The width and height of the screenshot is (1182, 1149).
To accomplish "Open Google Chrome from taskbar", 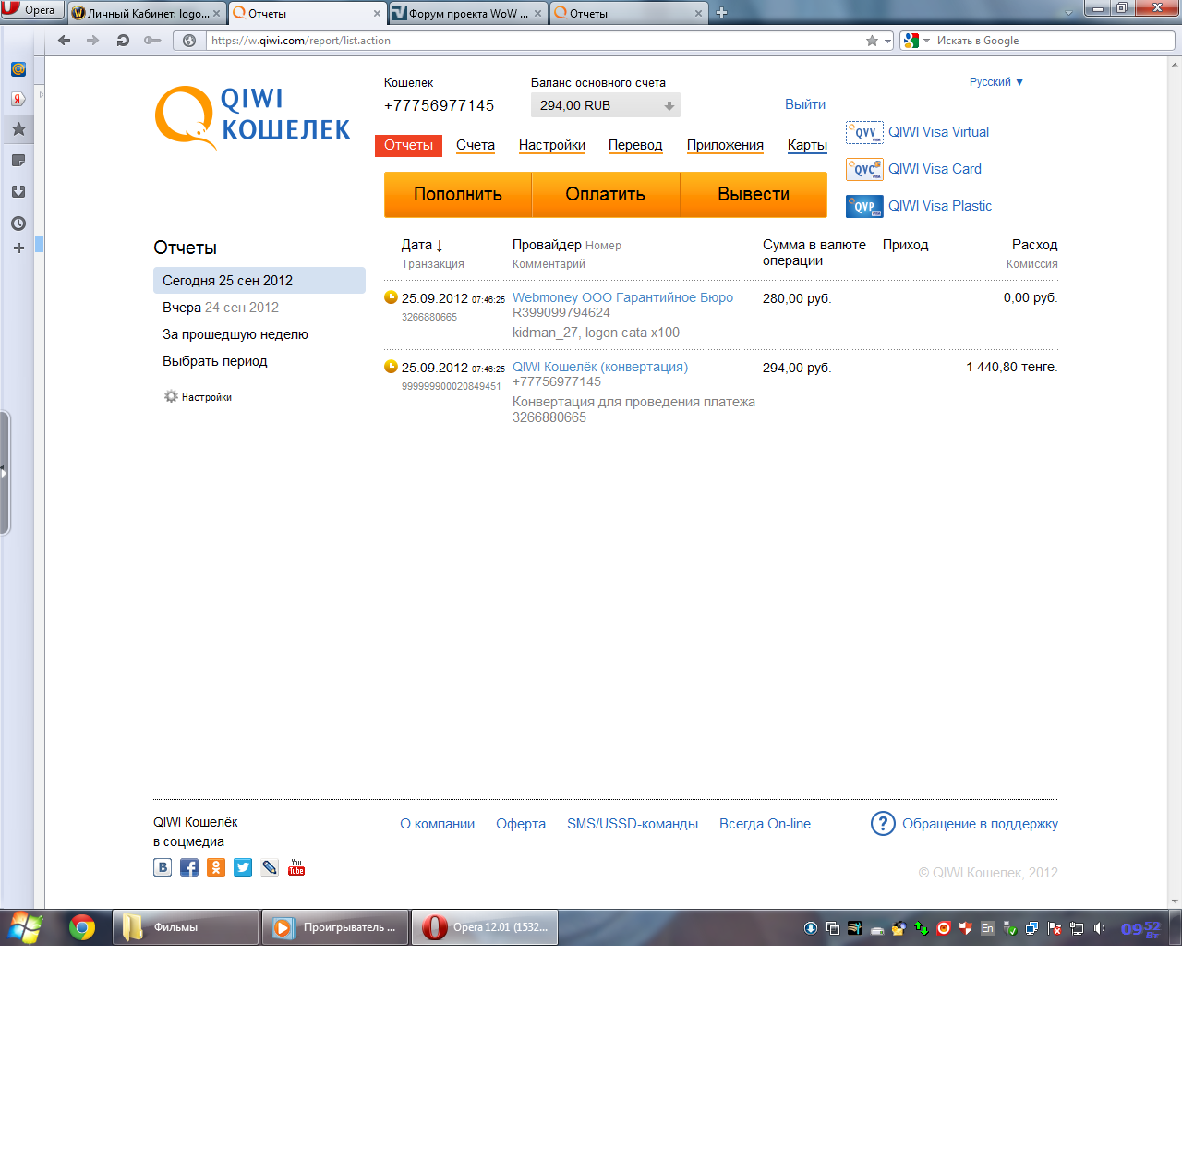I will tap(82, 927).
